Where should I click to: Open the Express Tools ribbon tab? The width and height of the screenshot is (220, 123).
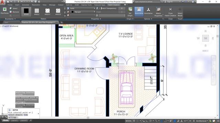tap(86, 5)
